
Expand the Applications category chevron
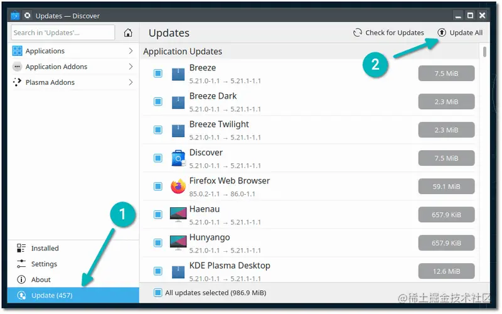[131, 51]
